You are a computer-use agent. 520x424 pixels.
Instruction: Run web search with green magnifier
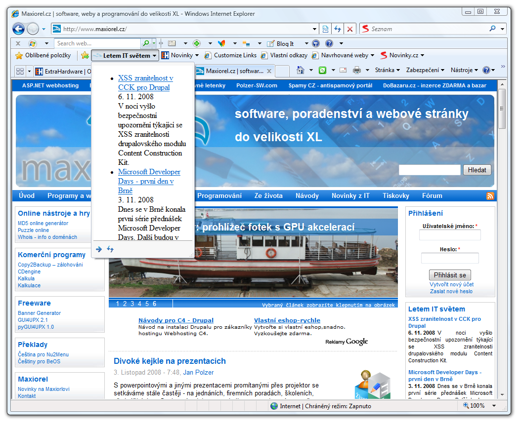click(146, 43)
